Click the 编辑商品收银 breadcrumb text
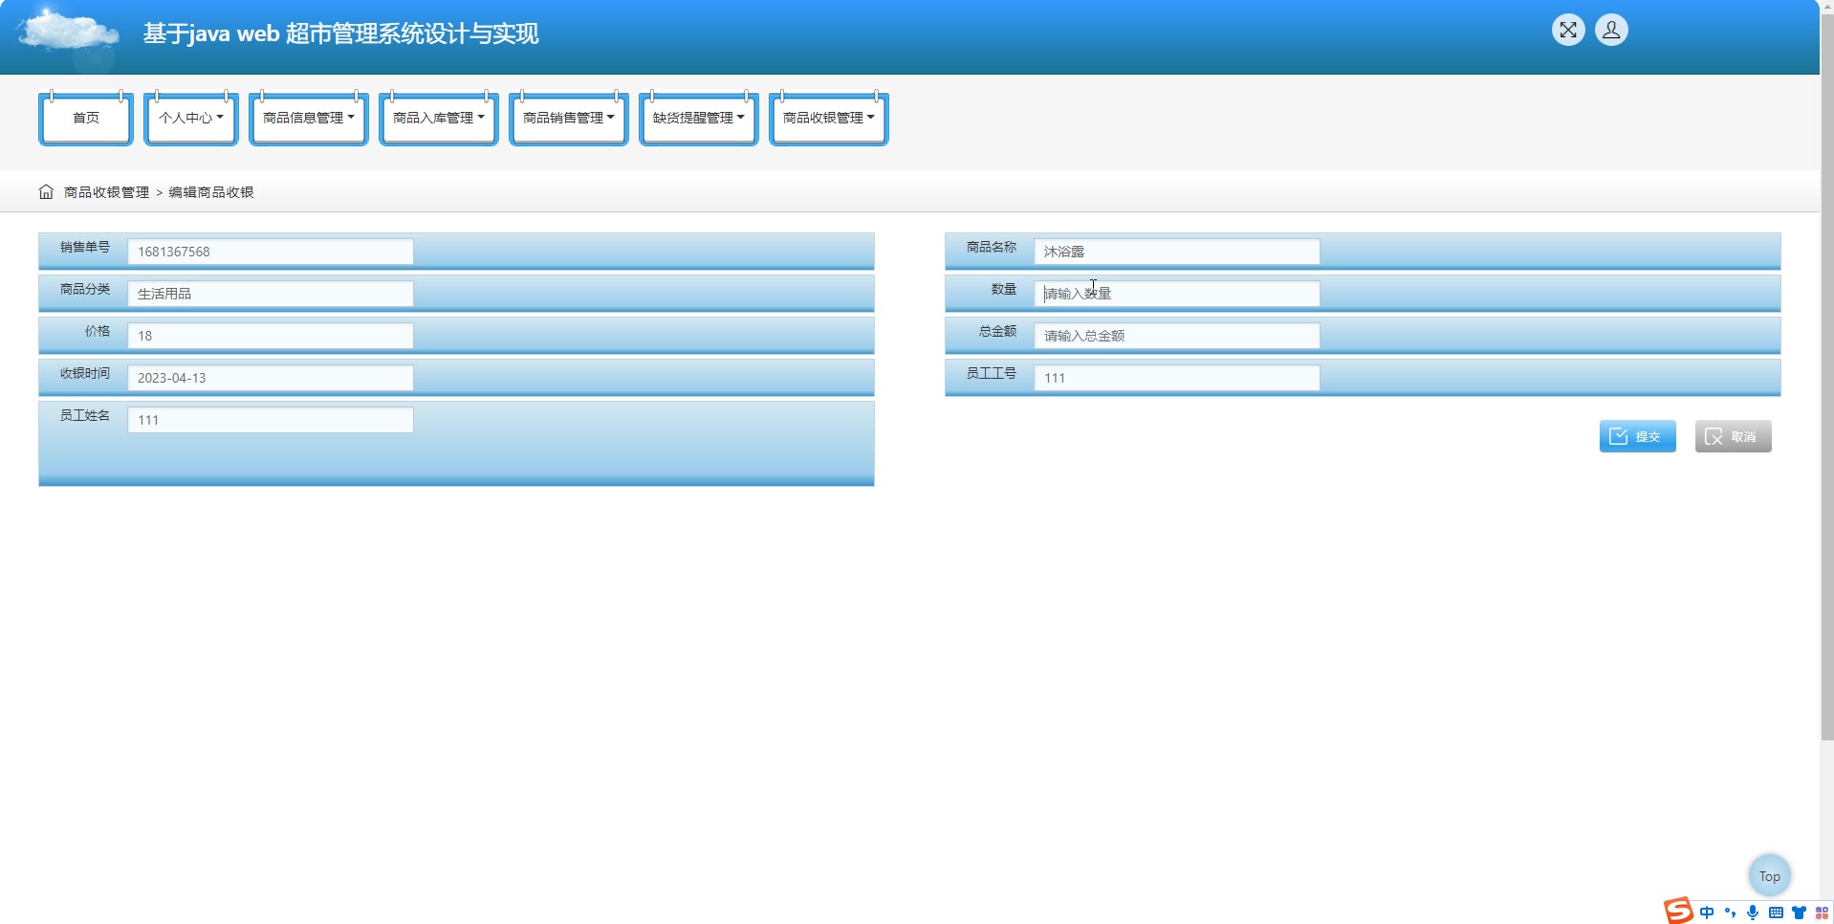The height and width of the screenshot is (924, 1834). [x=211, y=192]
